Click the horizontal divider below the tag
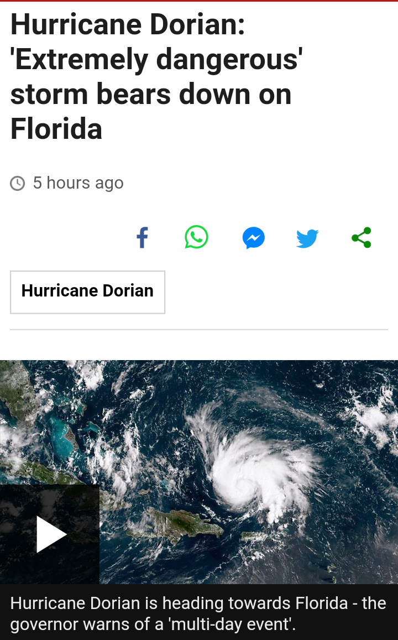This screenshot has width=398, height=640. click(x=199, y=329)
